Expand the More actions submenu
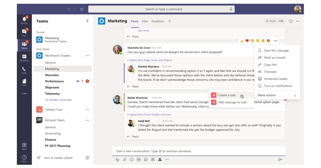 [277, 95]
